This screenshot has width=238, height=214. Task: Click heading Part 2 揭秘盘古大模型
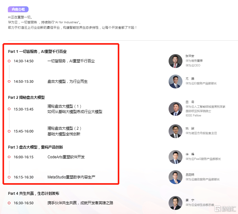pyautogui.click(x=26, y=98)
